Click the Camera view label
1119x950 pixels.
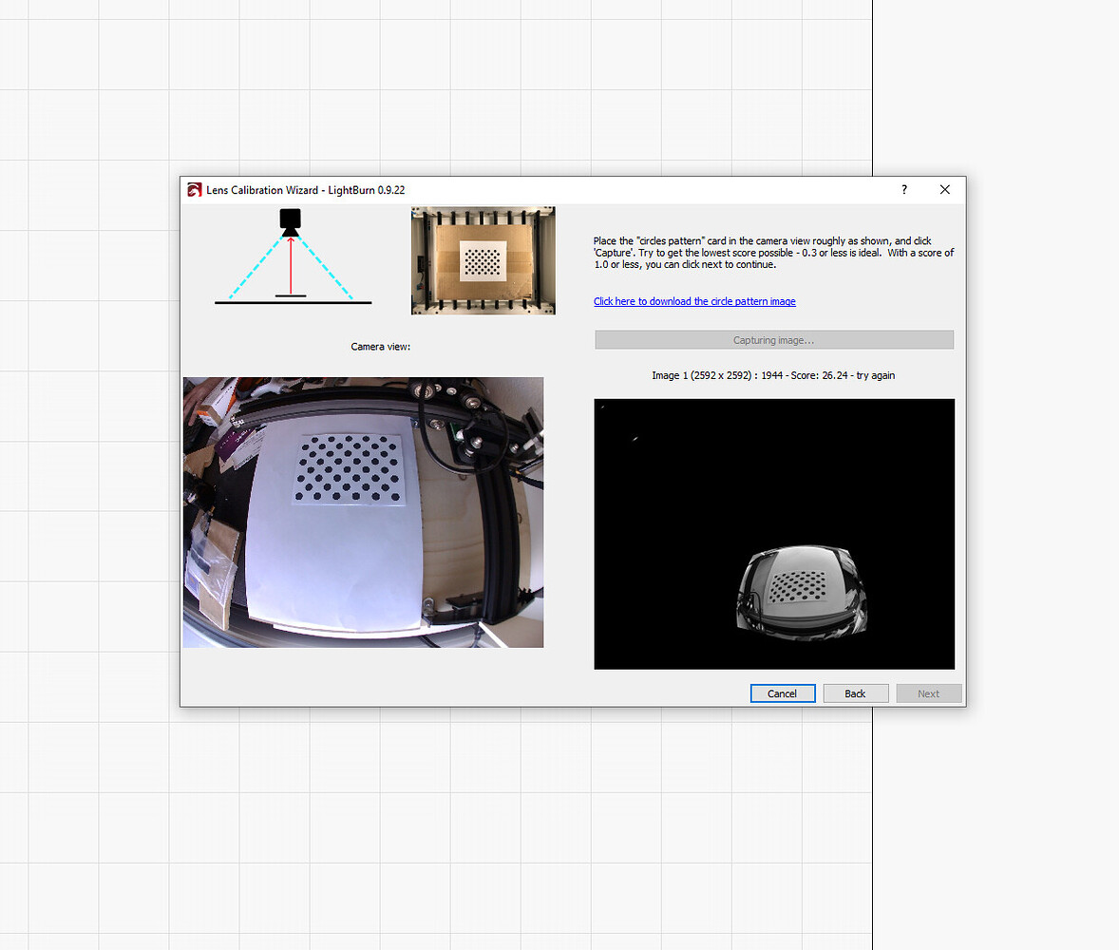pos(380,347)
